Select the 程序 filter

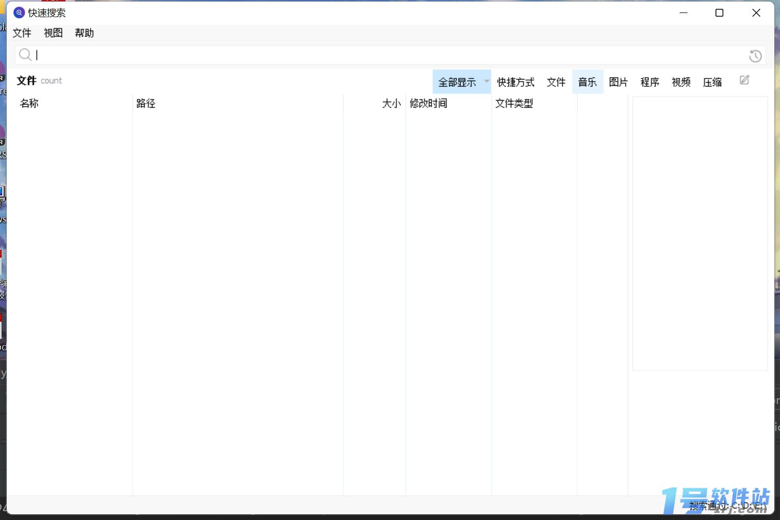[649, 82]
